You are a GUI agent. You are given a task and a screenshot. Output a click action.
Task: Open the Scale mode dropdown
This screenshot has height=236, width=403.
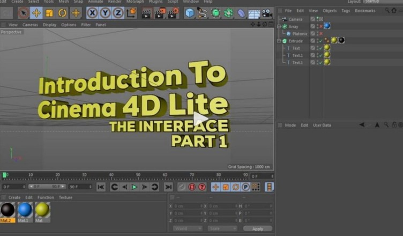222,228
